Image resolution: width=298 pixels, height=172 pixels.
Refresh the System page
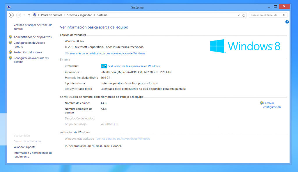(244, 15)
